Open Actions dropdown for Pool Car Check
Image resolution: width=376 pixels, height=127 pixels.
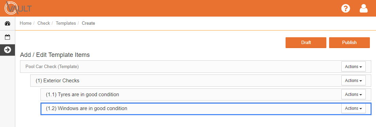tap(354, 67)
